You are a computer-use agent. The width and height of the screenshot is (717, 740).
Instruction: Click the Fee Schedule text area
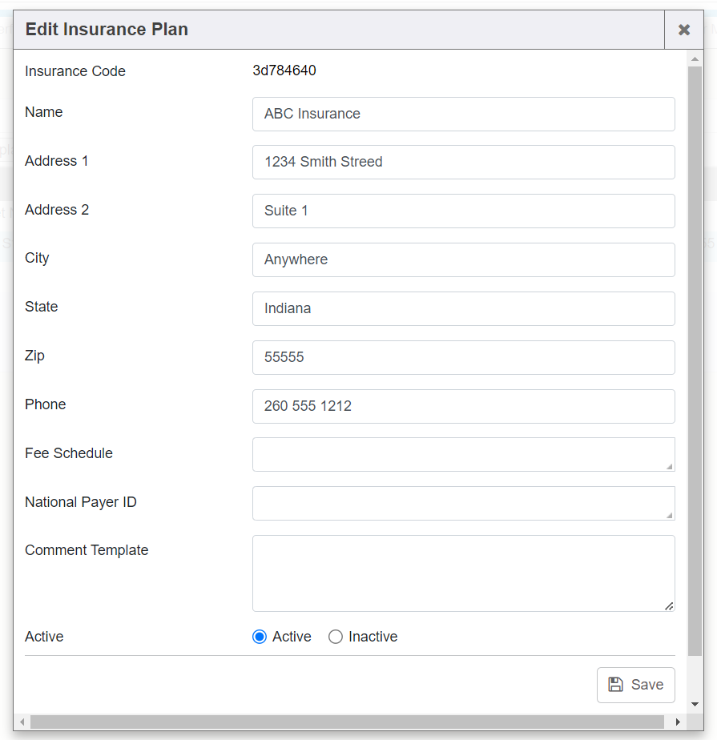(x=464, y=454)
